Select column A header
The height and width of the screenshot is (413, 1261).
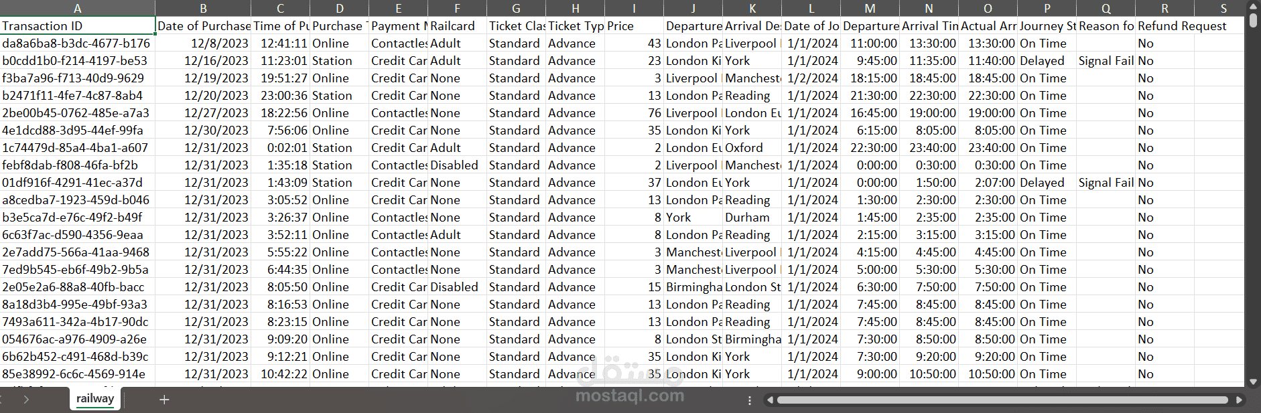click(x=78, y=9)
